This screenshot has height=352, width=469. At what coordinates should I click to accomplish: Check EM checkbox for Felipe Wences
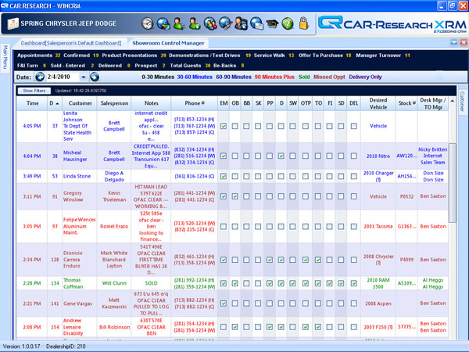pos(224,227)
